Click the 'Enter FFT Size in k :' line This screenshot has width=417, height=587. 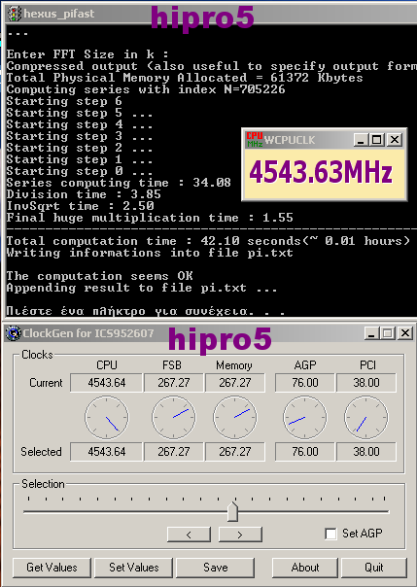tap(87, 54)
